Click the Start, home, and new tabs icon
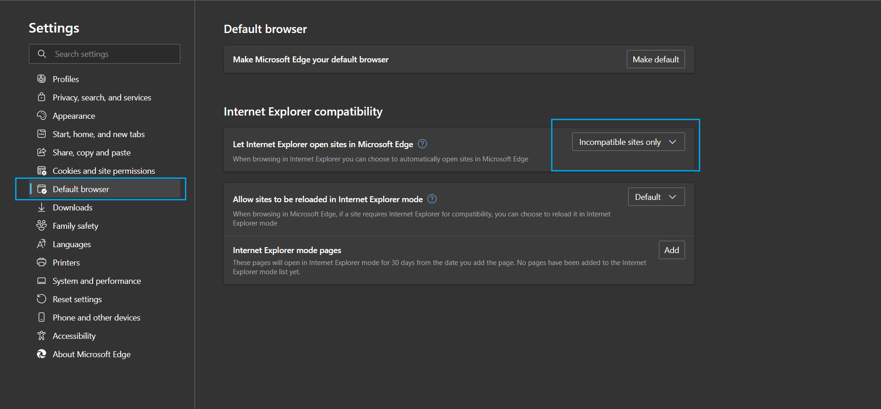881x409 pixels. point(41,133)
